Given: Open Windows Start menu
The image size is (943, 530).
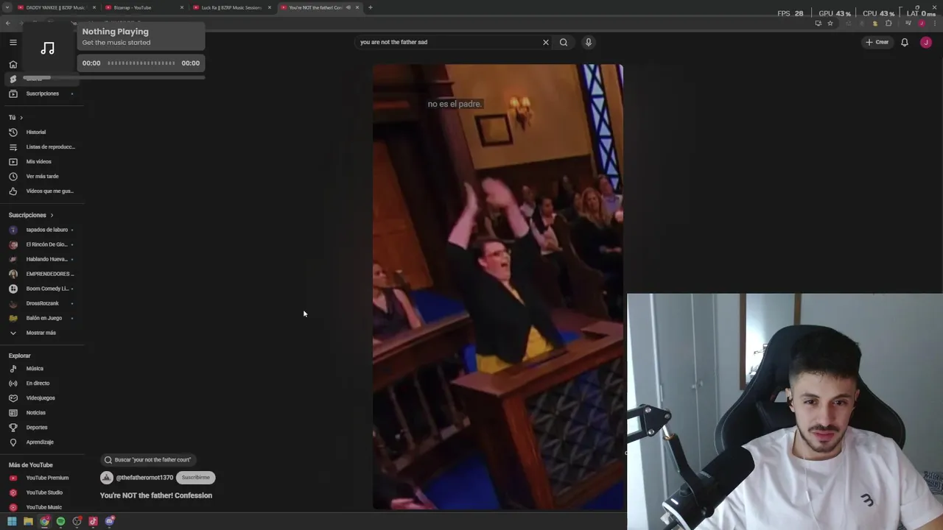Looking at the screenshot, I should click(x=12, y=521).
